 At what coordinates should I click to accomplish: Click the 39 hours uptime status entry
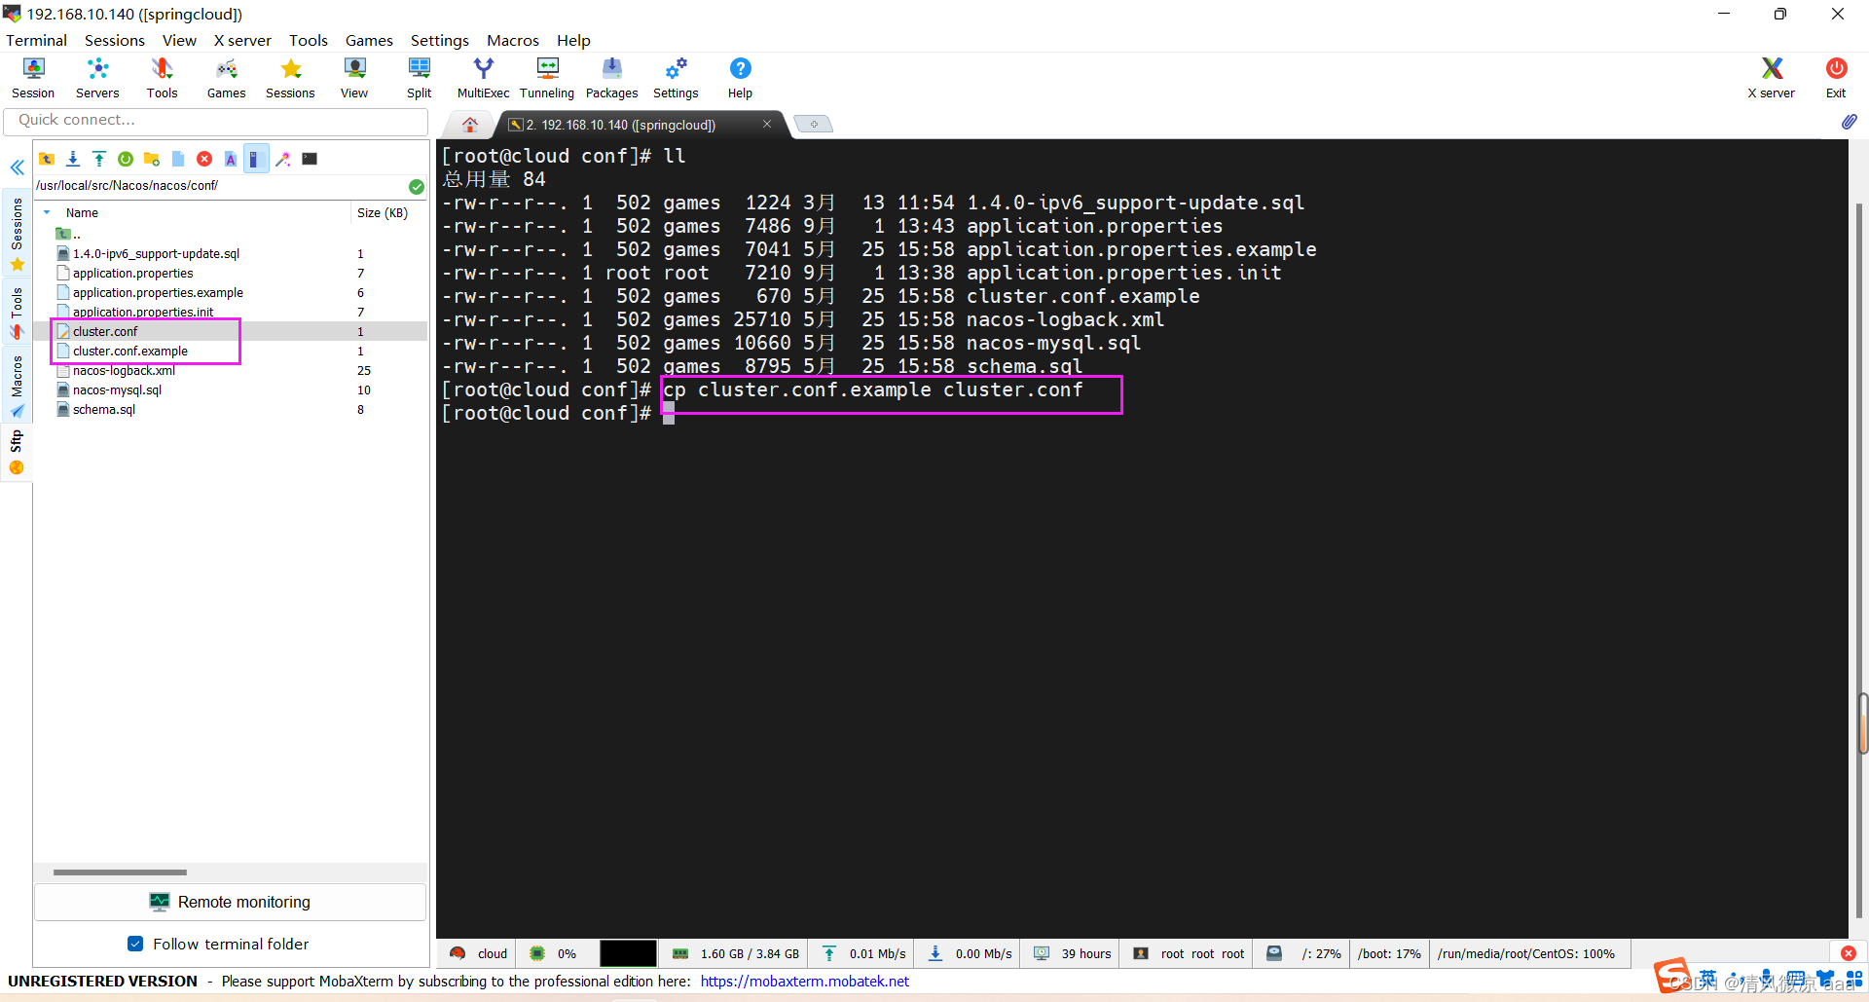(1074, 953)
